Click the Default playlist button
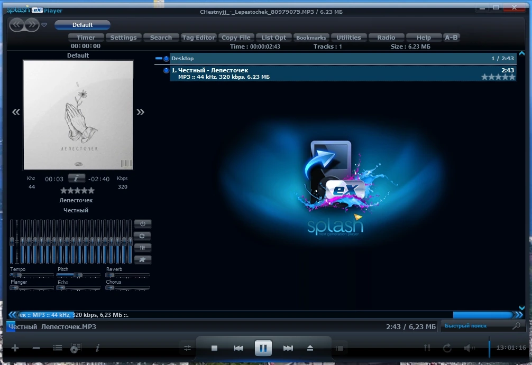 tap(82, 25)
